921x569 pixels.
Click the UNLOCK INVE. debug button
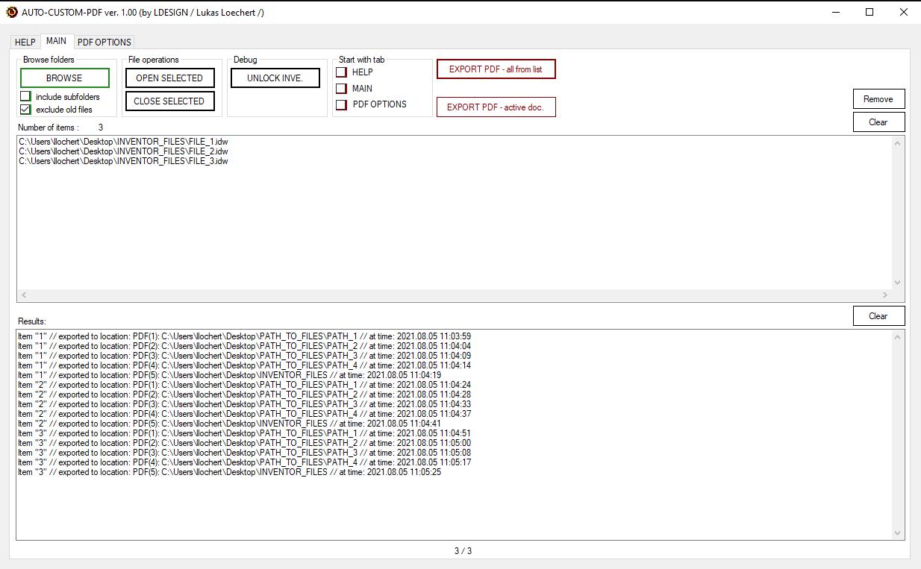[275, 78]
